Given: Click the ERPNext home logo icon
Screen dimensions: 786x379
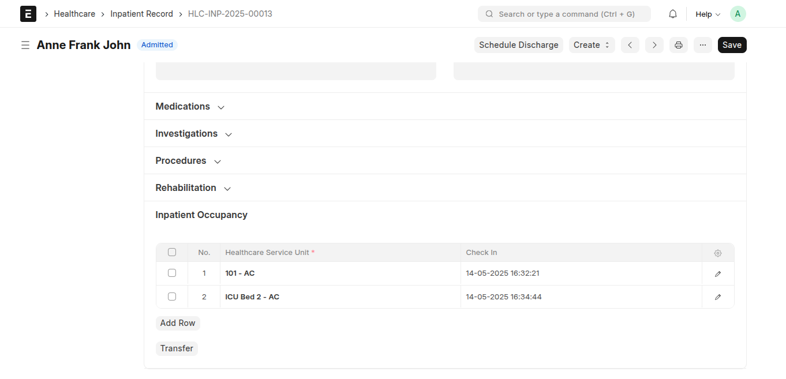Looking at the screenshot, I should tap(28, 14).
